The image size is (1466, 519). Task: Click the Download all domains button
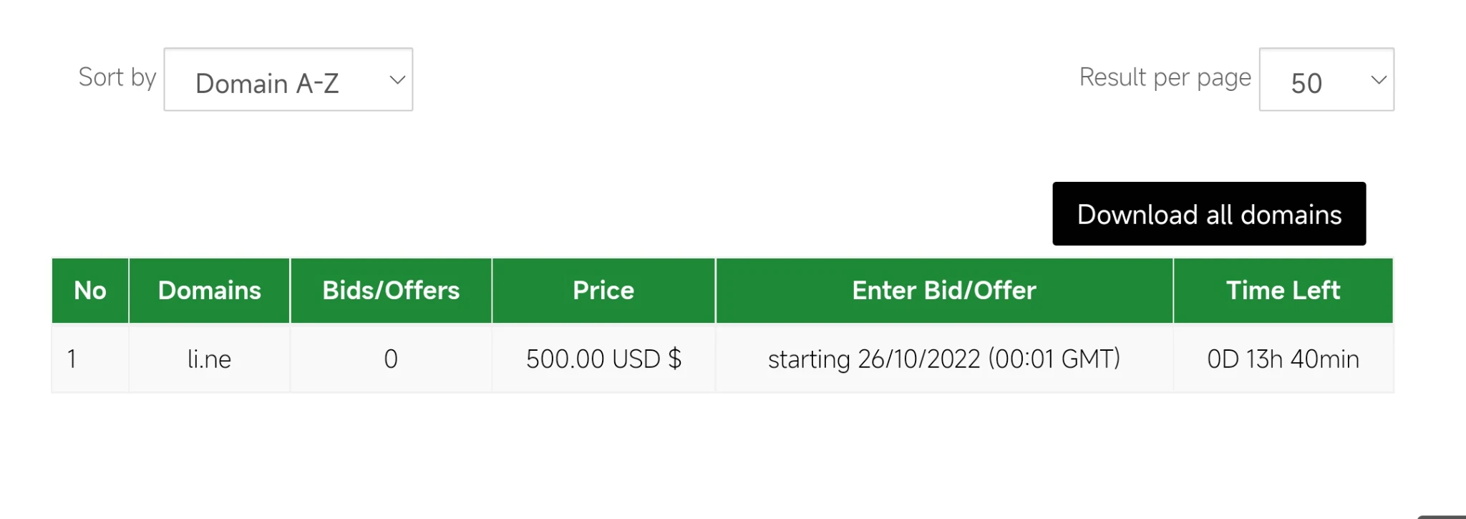coord(1208,214)
